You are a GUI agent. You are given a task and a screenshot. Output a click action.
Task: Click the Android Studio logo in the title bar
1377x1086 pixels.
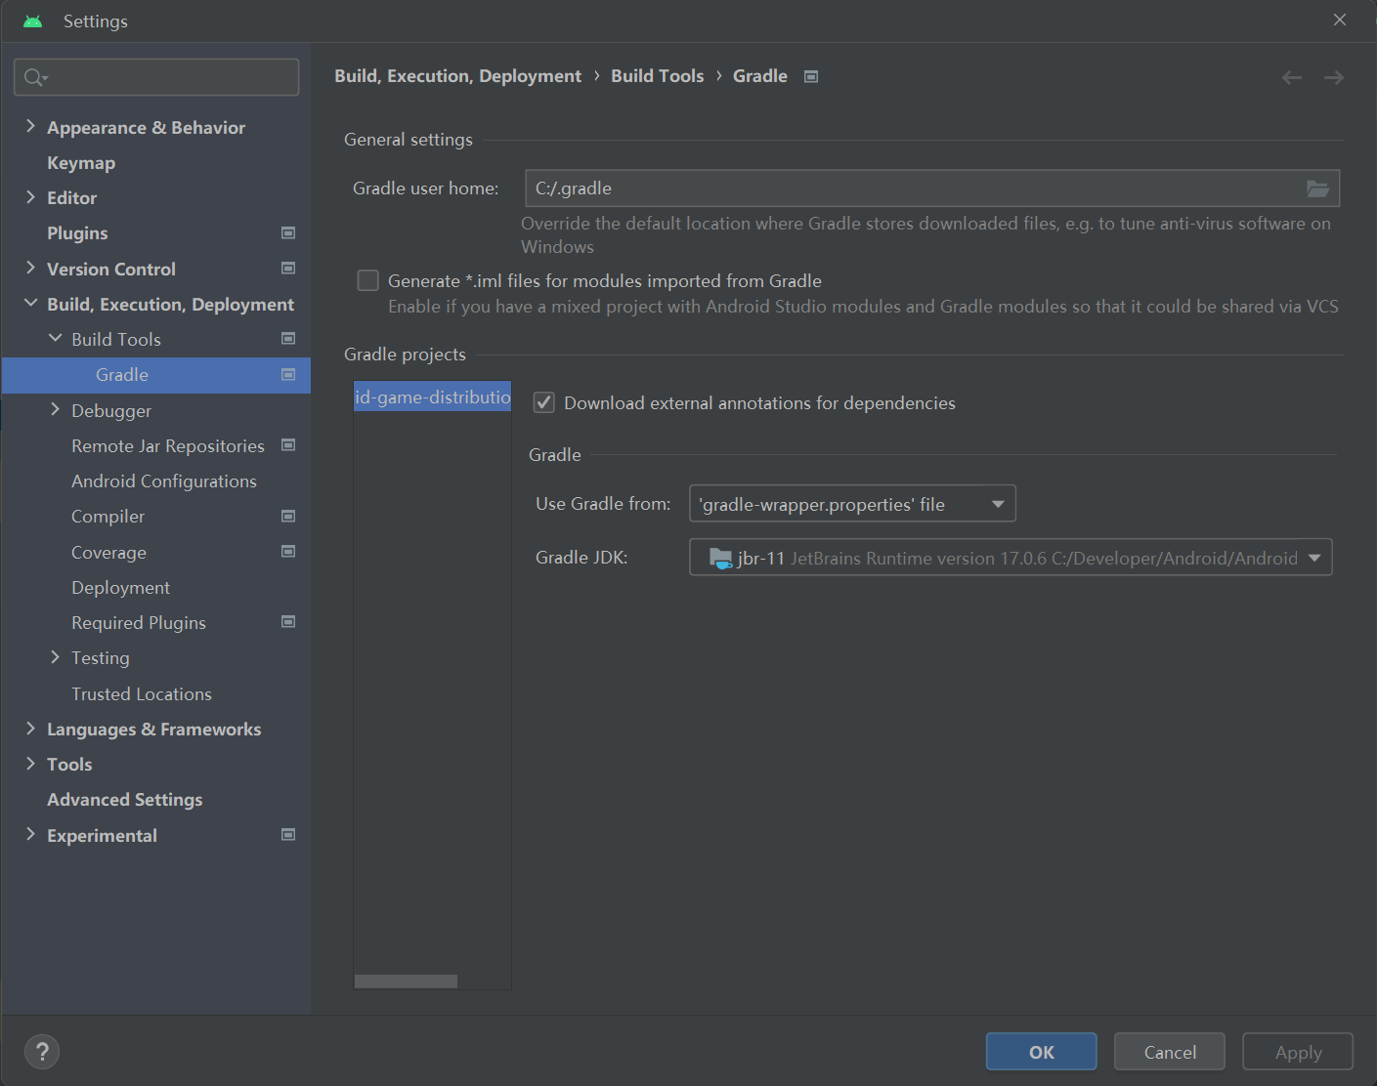point(33,21)
